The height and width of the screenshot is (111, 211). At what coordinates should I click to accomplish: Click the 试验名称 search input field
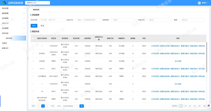point(192,20)
